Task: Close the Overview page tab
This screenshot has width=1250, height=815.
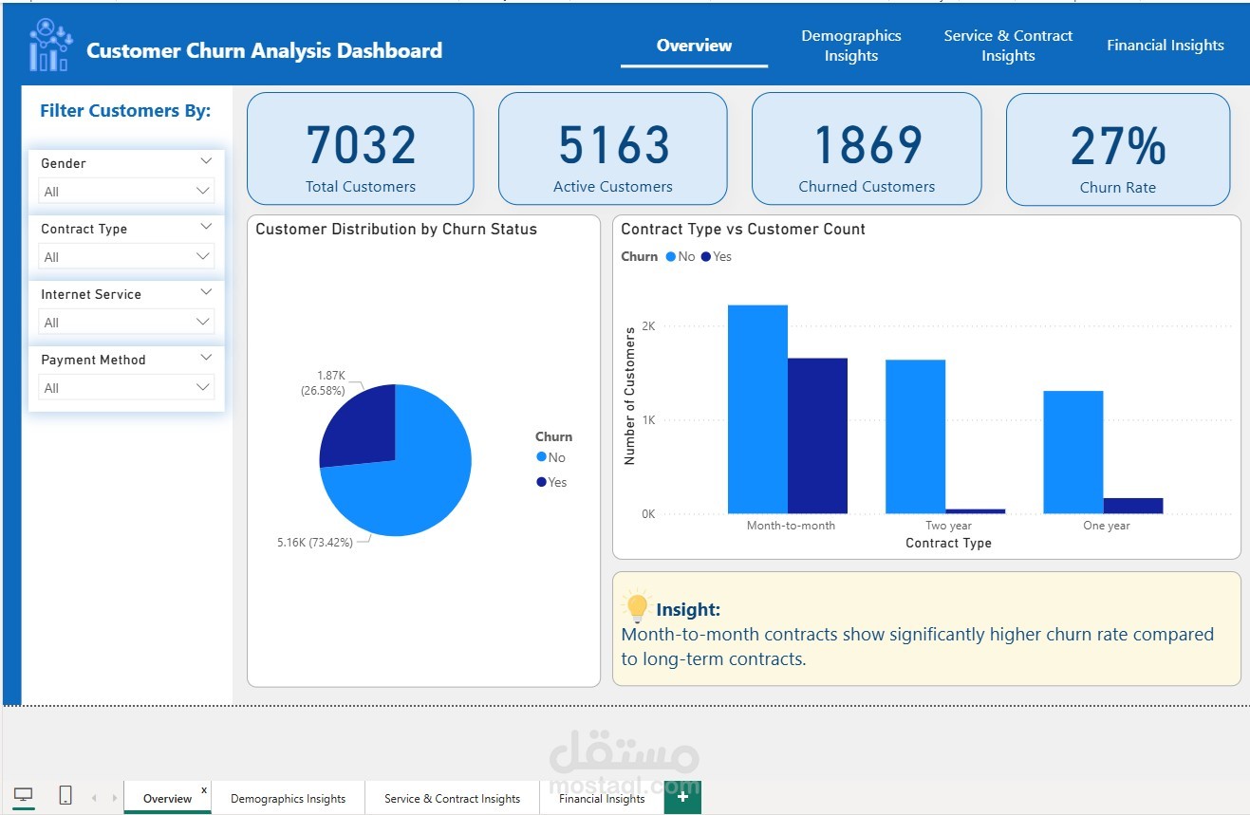Action: pyautogui.click(x=204, y=789)
